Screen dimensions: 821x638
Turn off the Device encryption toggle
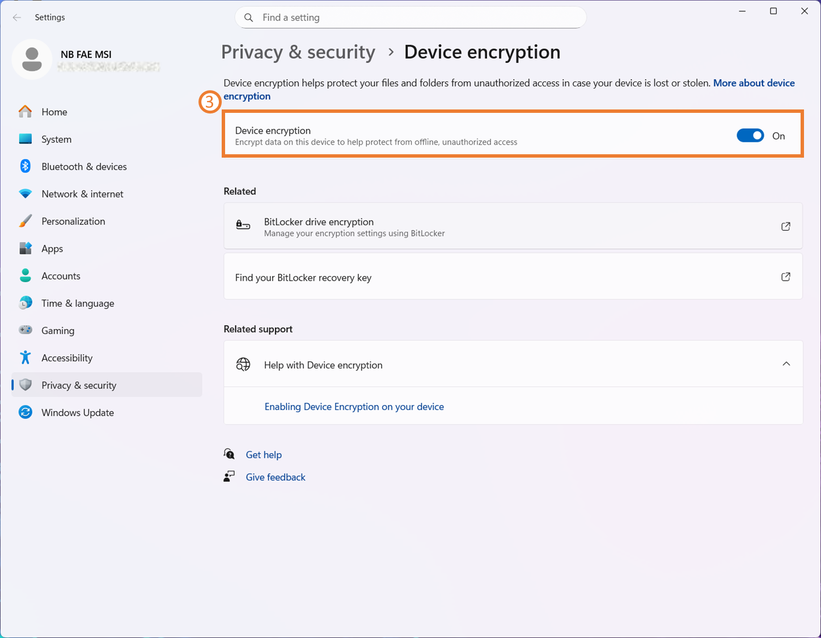point(750,136)
